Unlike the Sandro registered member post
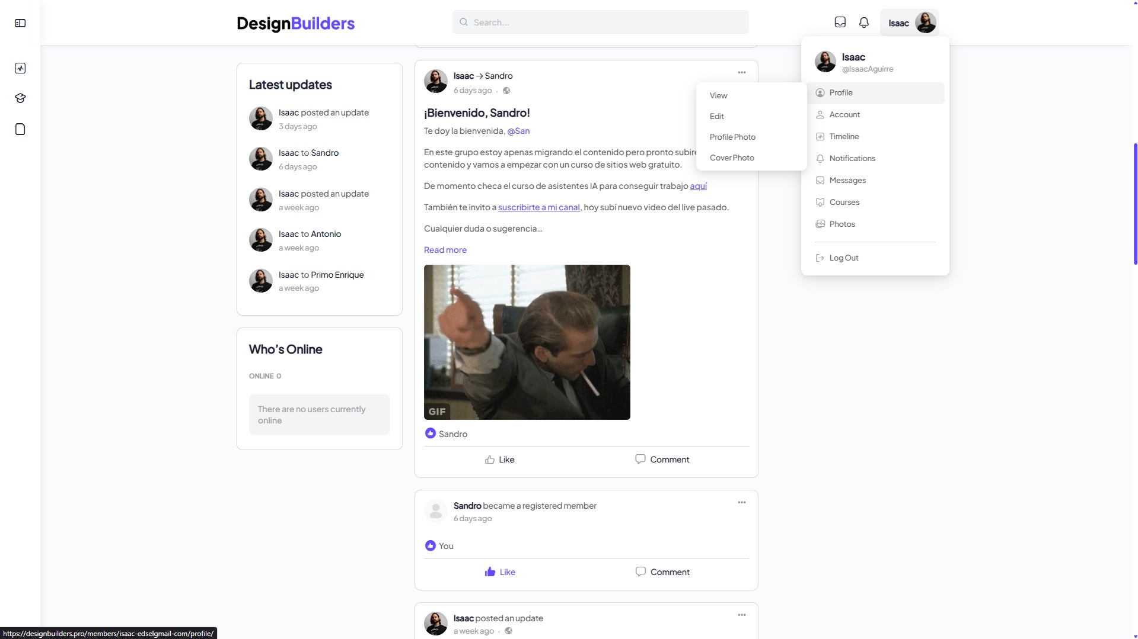The width and height of the screenshot is (1138, 639). pyautogui.click(x=500, y=572)
